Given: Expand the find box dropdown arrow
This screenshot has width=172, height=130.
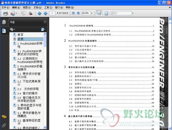Looking at the screenshot, I should coord(133,13).
